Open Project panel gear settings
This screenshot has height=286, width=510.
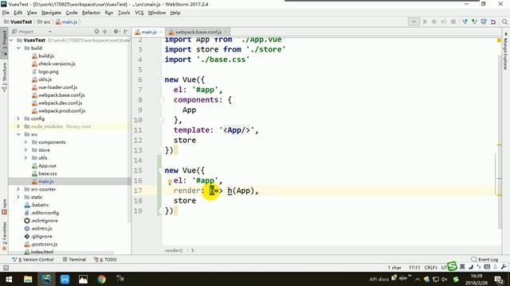116,32
